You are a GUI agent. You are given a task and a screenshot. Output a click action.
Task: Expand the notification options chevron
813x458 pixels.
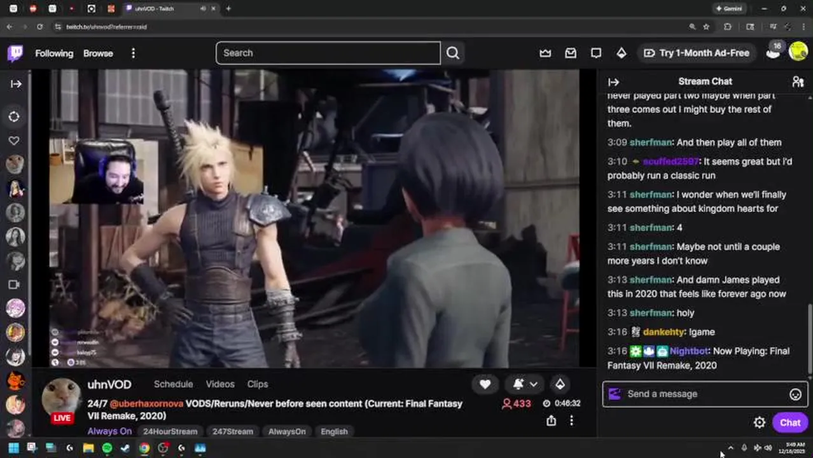click(x=534, y=384)
